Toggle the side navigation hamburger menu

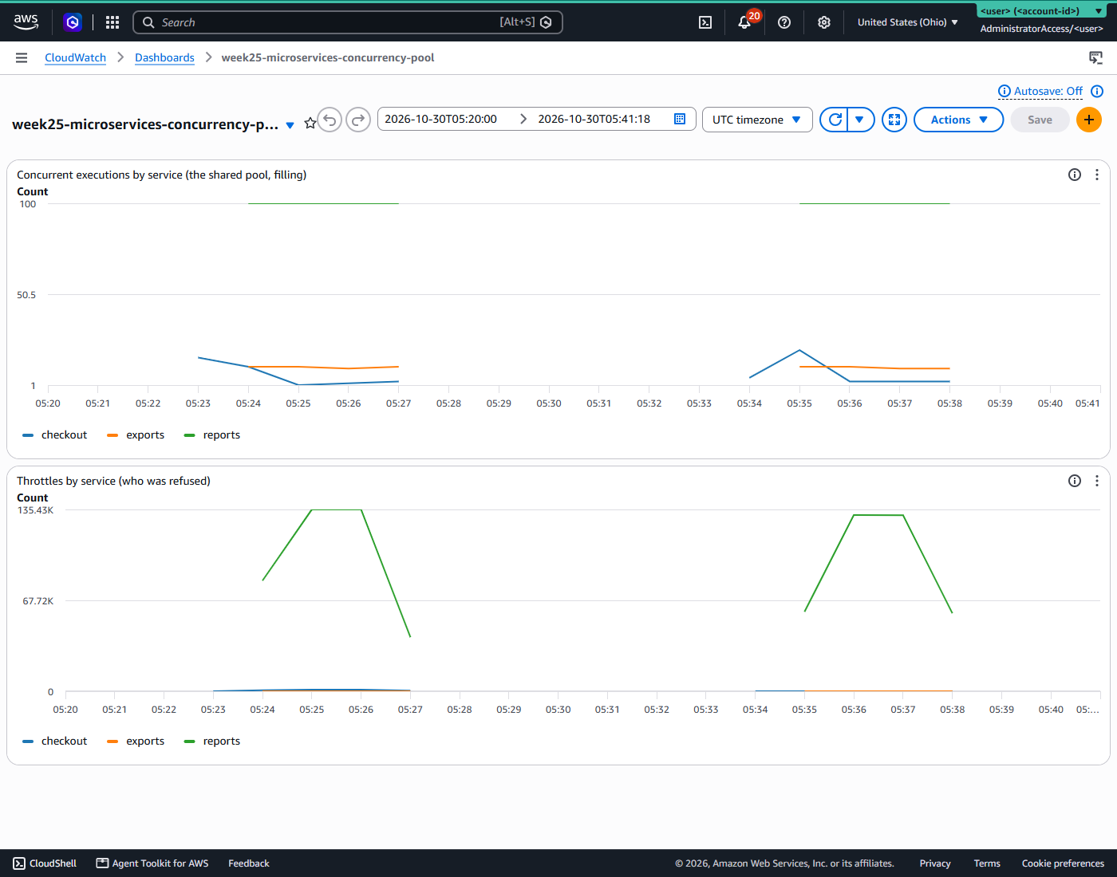(x=22, y=57)
